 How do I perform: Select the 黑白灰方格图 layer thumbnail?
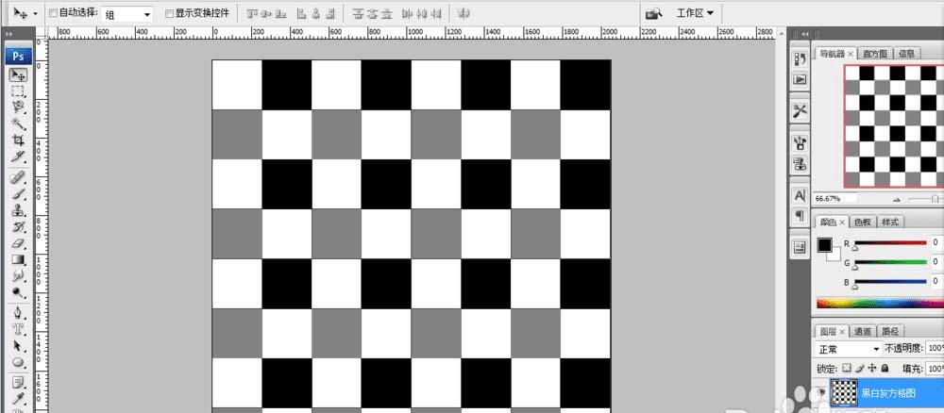pyautogui.click(x=843, y=393)
